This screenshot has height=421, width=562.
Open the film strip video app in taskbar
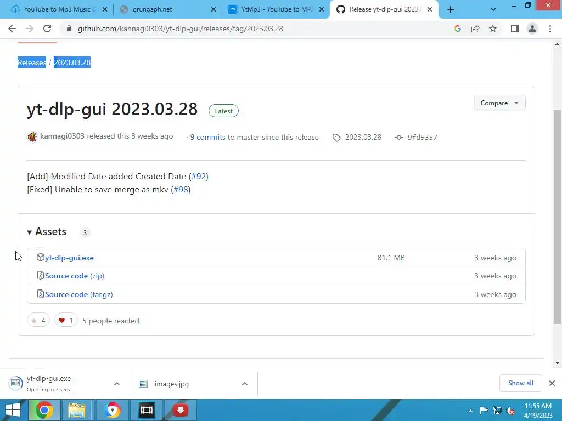point(146,410)
